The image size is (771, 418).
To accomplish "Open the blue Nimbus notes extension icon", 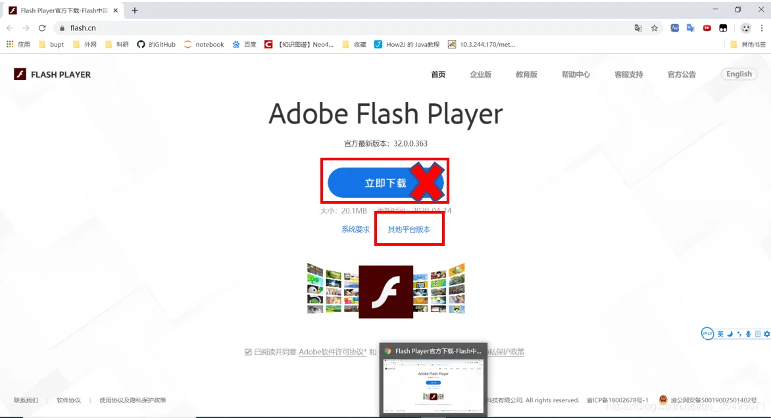I will pos(675,28).
